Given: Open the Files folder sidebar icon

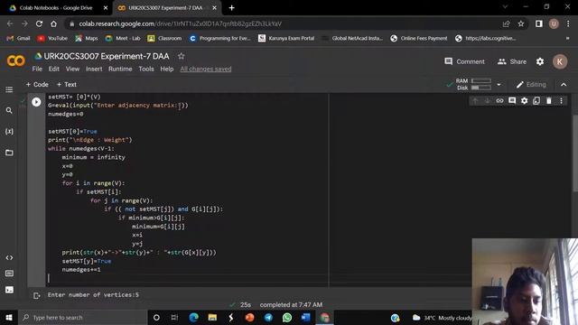Looking at the screenshot, I should 9,153.
